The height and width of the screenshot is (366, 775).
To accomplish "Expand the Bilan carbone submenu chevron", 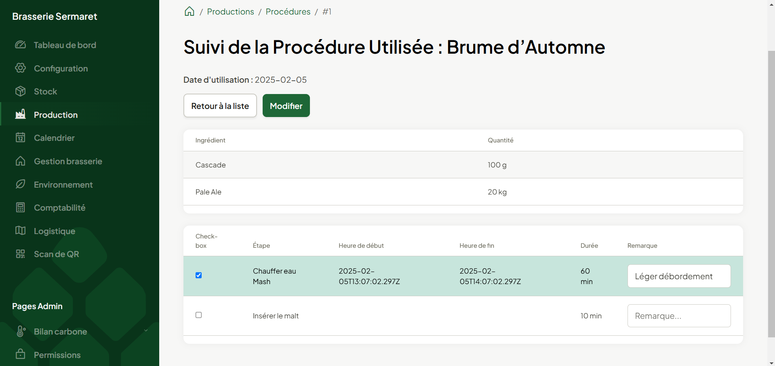I will (x=146, y=331).
